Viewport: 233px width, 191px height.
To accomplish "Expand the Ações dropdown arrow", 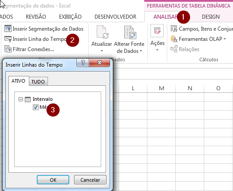I will pos(158,50).
